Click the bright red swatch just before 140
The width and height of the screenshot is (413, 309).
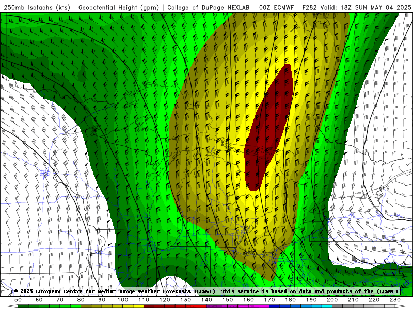coord(201,306)
